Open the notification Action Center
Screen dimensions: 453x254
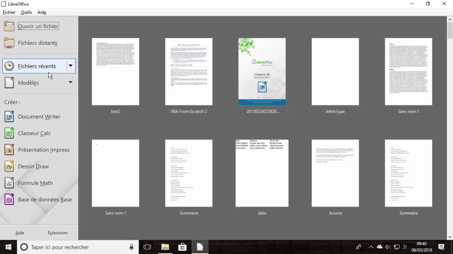click(441, 247)
